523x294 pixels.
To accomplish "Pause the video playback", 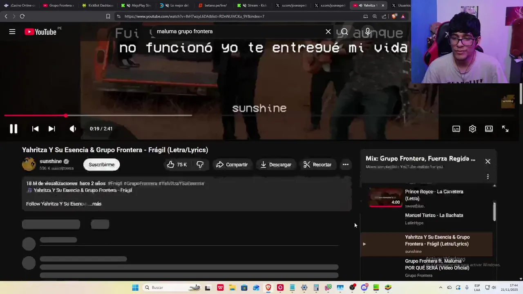I will pos(13,129).
